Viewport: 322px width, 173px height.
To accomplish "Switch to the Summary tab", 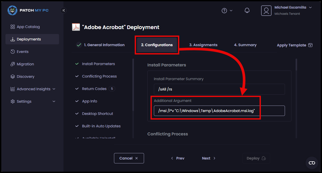I will click(x=245, y=45).
